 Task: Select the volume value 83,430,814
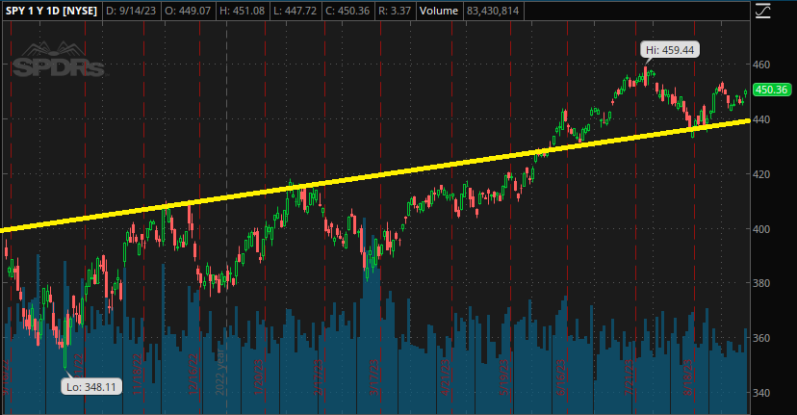click(493, 11)
